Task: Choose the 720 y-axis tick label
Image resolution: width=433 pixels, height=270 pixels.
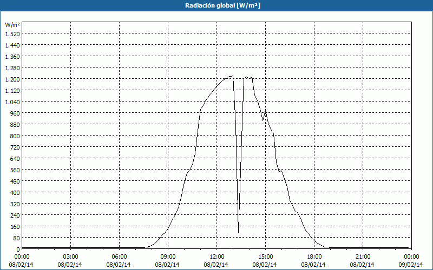Action: pos(16,147)
